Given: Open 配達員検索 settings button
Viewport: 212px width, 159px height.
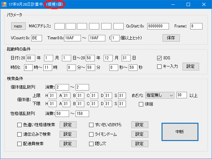Looking at the screenshot, I should point(68,143).
